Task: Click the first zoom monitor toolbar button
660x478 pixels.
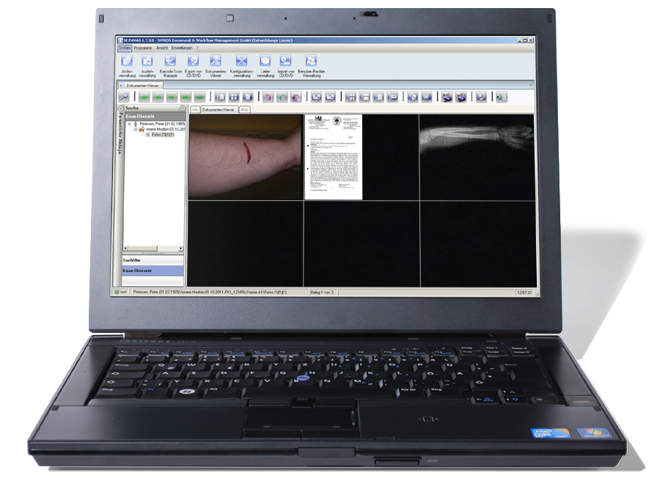Action: pyautogui.click(x=317, y=98)
